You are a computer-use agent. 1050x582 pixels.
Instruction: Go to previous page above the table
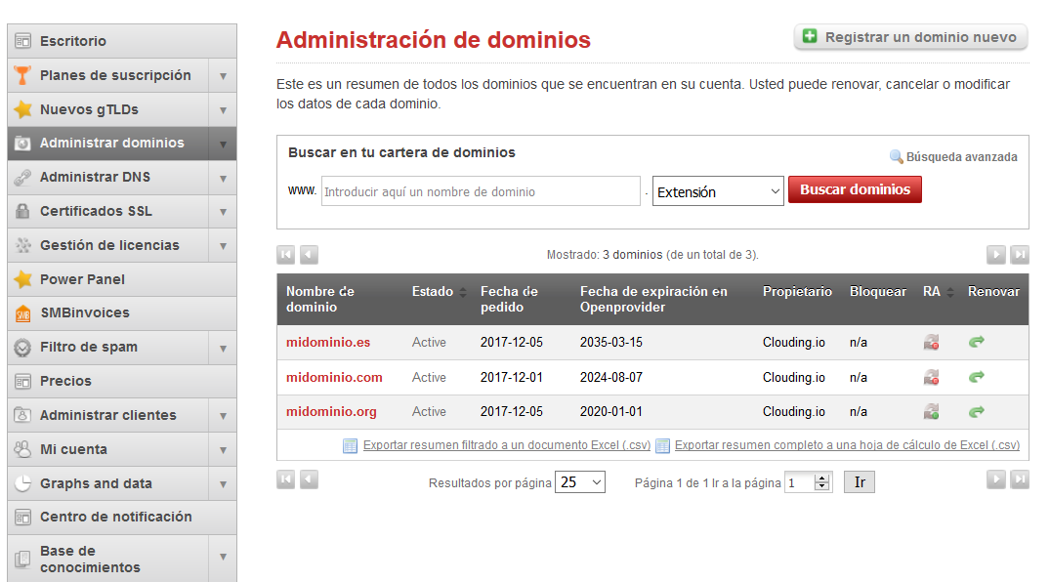(309, 255)
